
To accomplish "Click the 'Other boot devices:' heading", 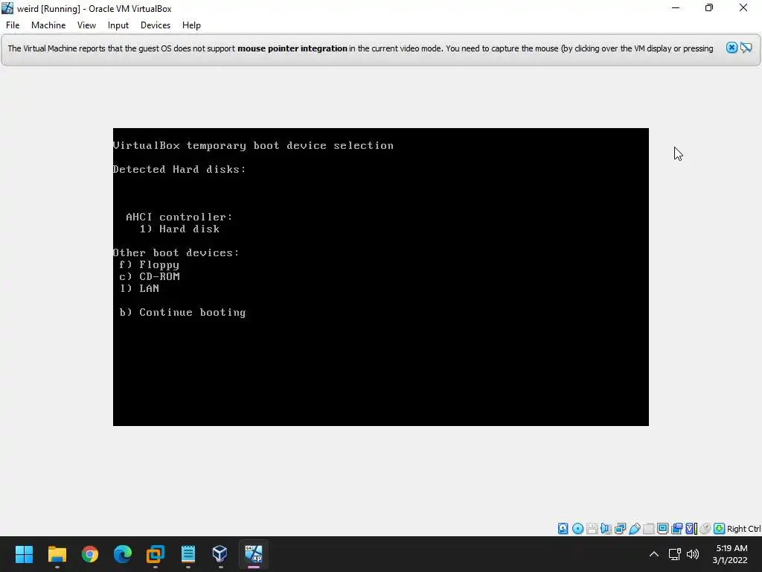I will point(176,252).
